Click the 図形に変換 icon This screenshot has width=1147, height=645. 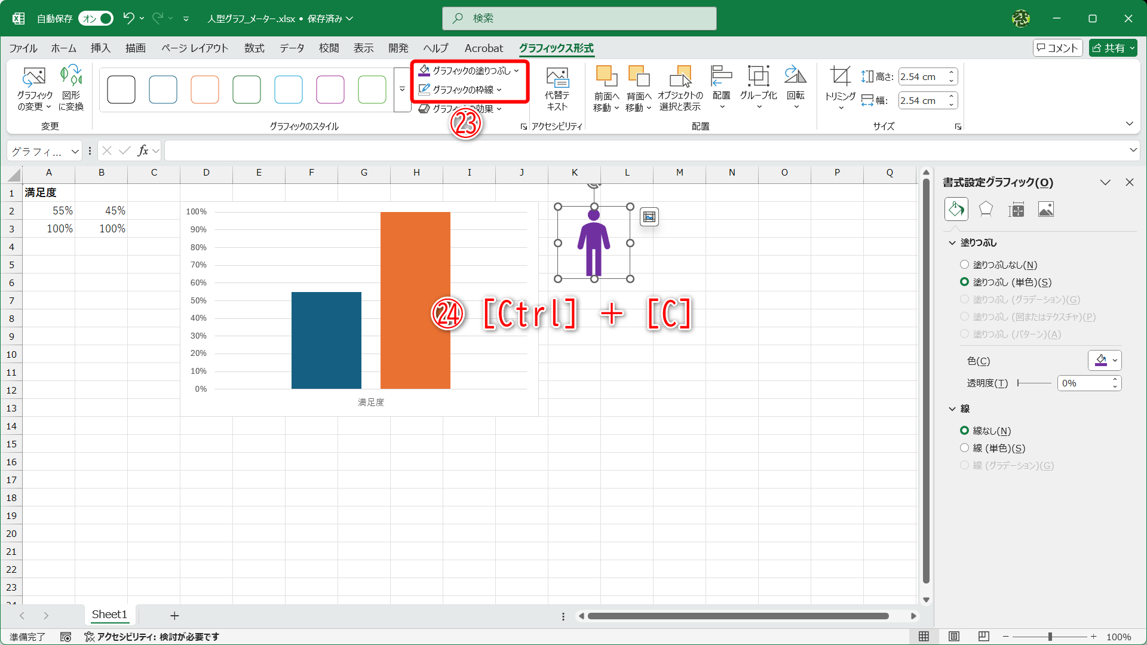tap(70, 78)
